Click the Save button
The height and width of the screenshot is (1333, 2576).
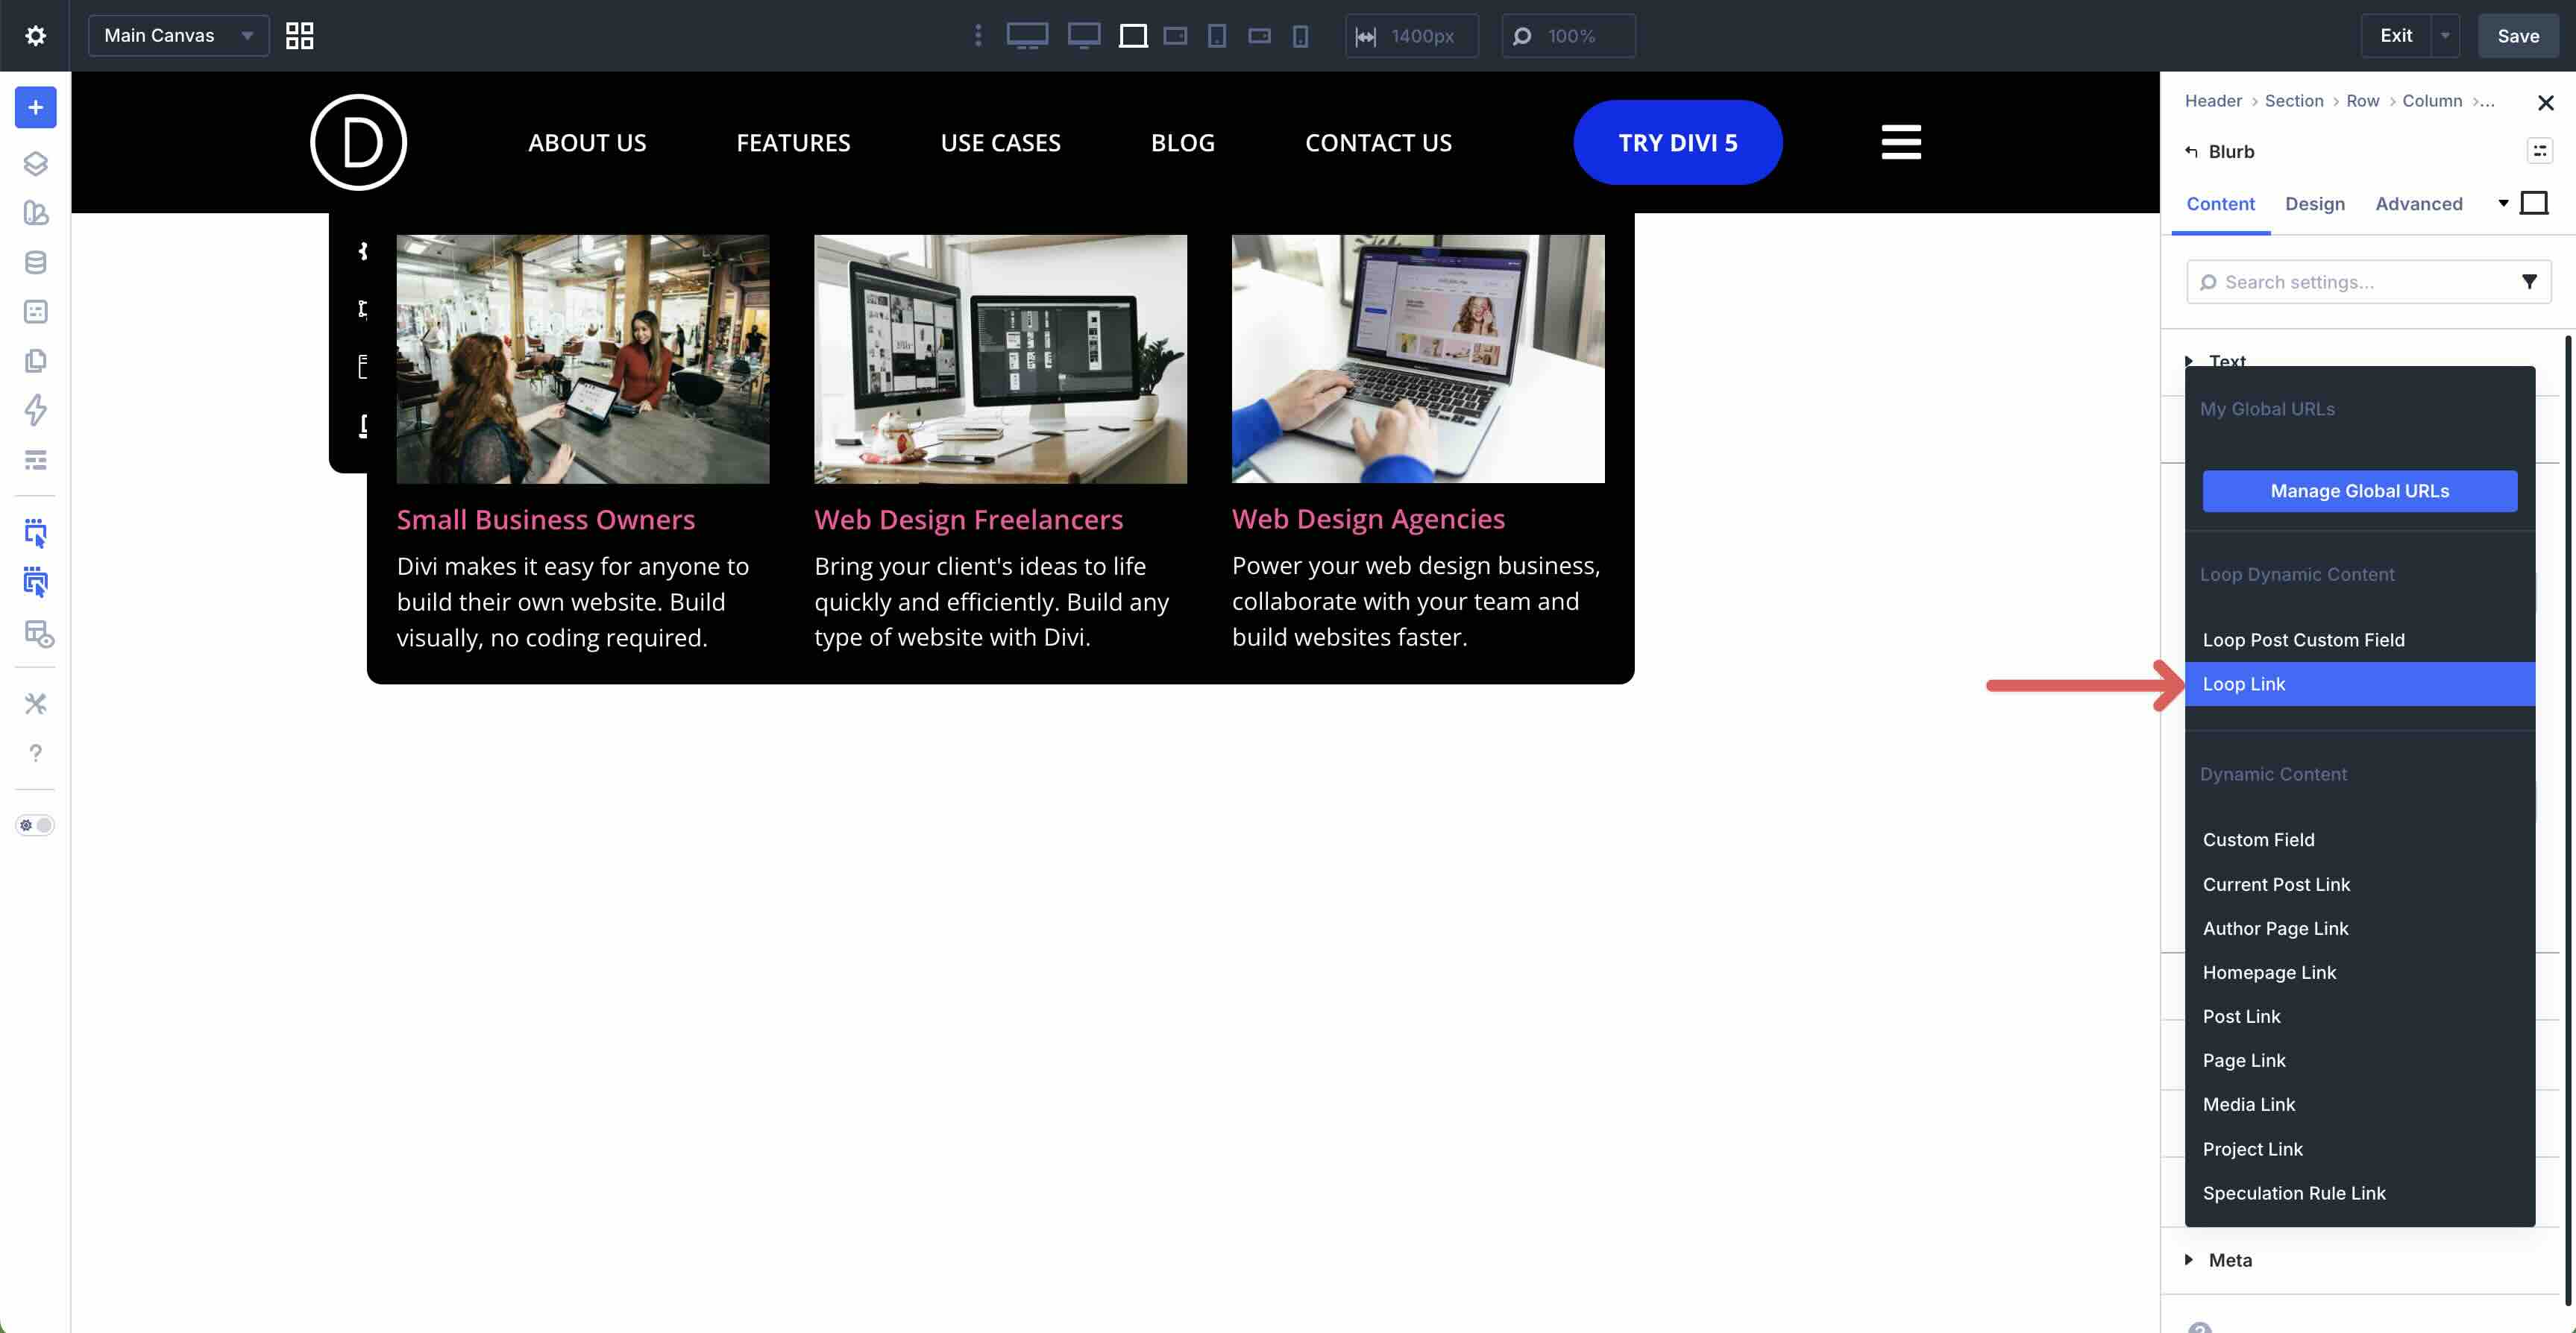pyautogui.click(x=2518, y=35)
